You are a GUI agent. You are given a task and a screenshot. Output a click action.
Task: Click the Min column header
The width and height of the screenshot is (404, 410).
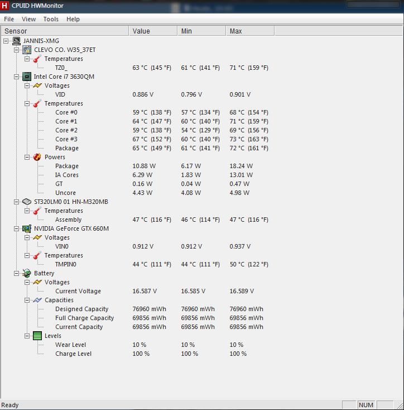[x=202, y=31]
